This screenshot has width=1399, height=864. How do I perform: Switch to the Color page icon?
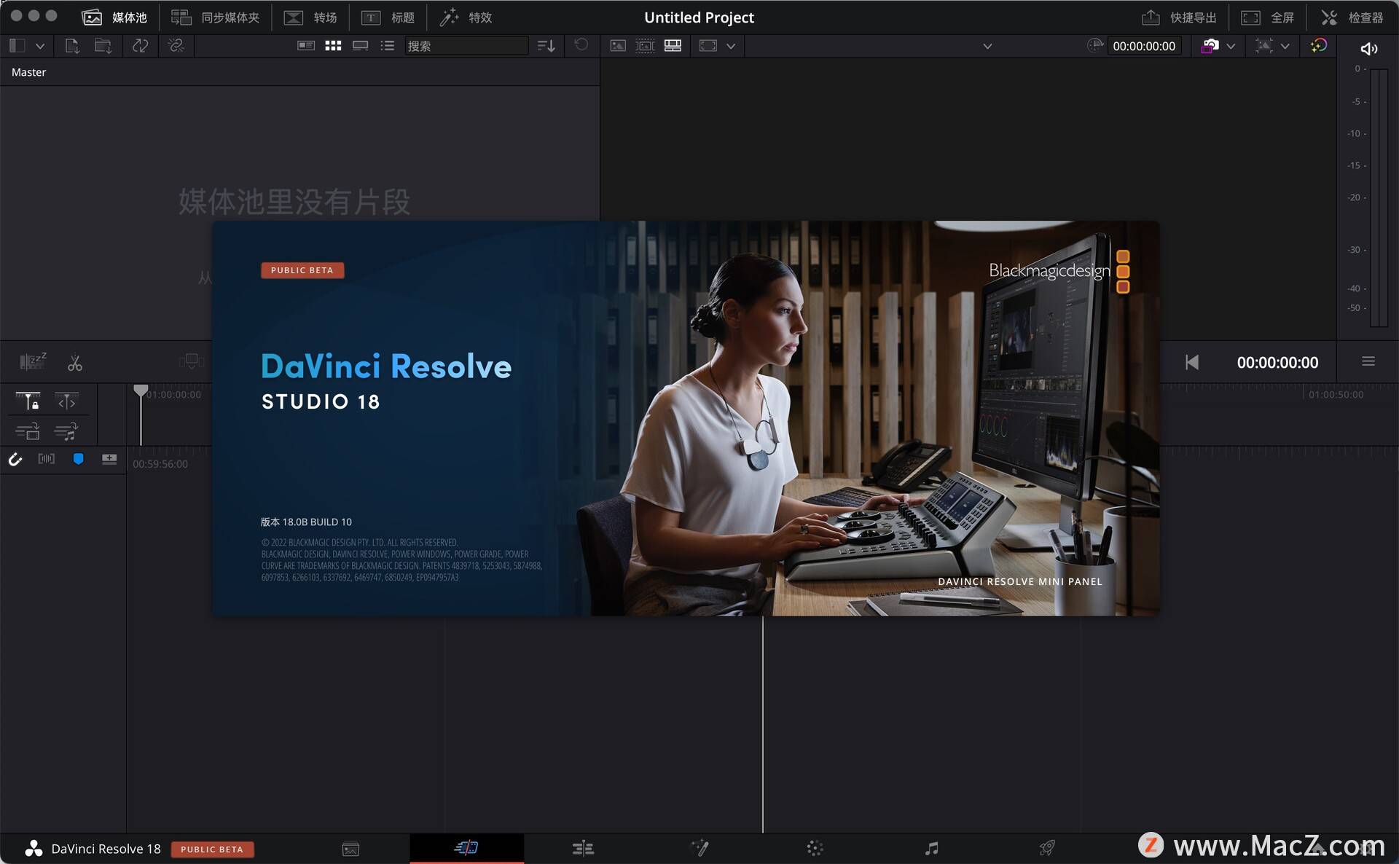(815, 848)
